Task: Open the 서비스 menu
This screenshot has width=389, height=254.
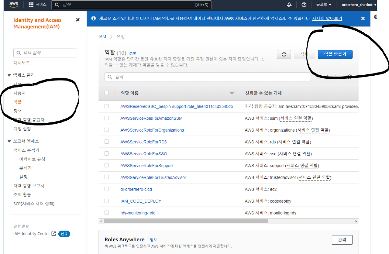Action: (37, 5)
